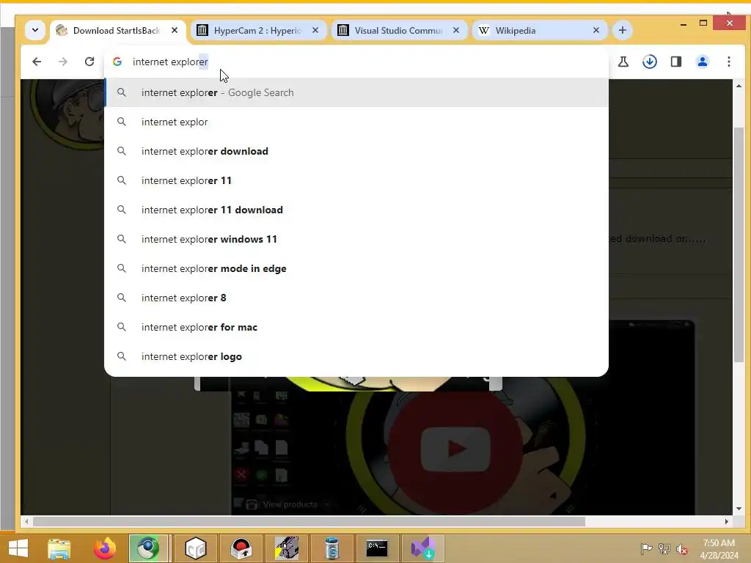
Task: Click the vertical scrollbar thumb
Action: (739, 244)
